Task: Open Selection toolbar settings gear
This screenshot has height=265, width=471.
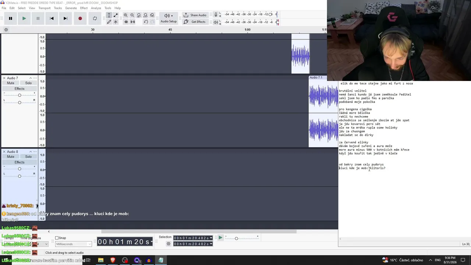Action: pos(169,244)
